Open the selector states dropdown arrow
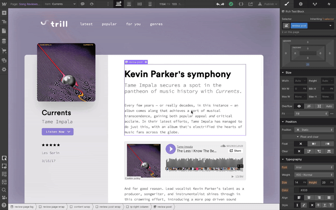This screenshot has width=336, height=210. coord(330,26)
